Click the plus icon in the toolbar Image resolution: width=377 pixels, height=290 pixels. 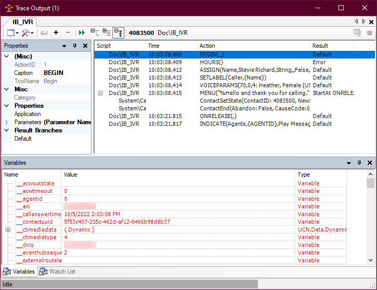coord(56,32)
